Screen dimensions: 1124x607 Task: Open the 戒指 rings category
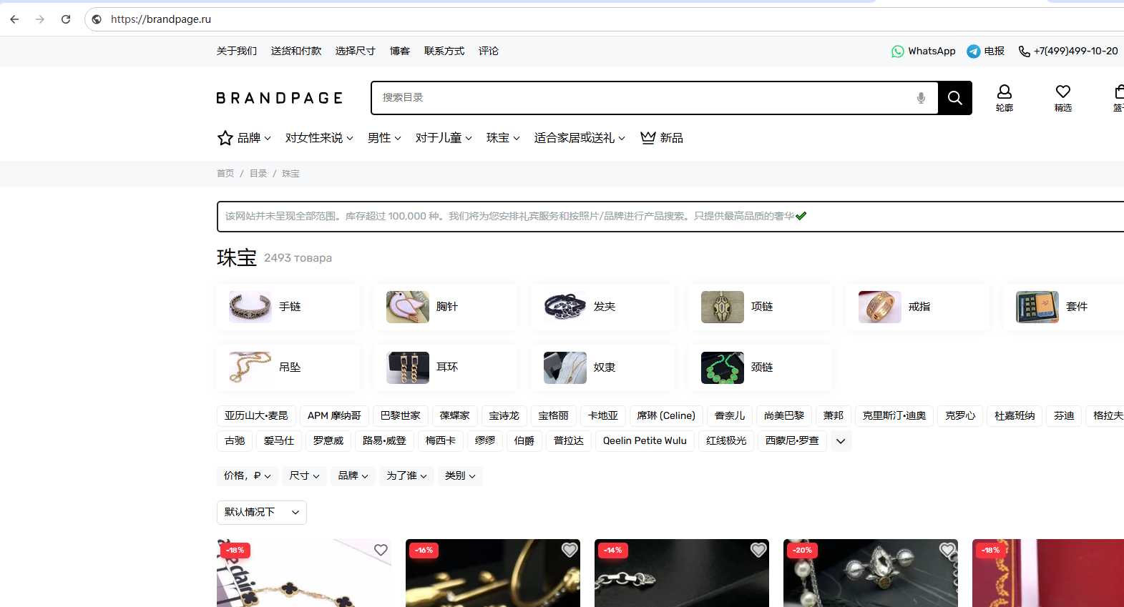point(917,307)
